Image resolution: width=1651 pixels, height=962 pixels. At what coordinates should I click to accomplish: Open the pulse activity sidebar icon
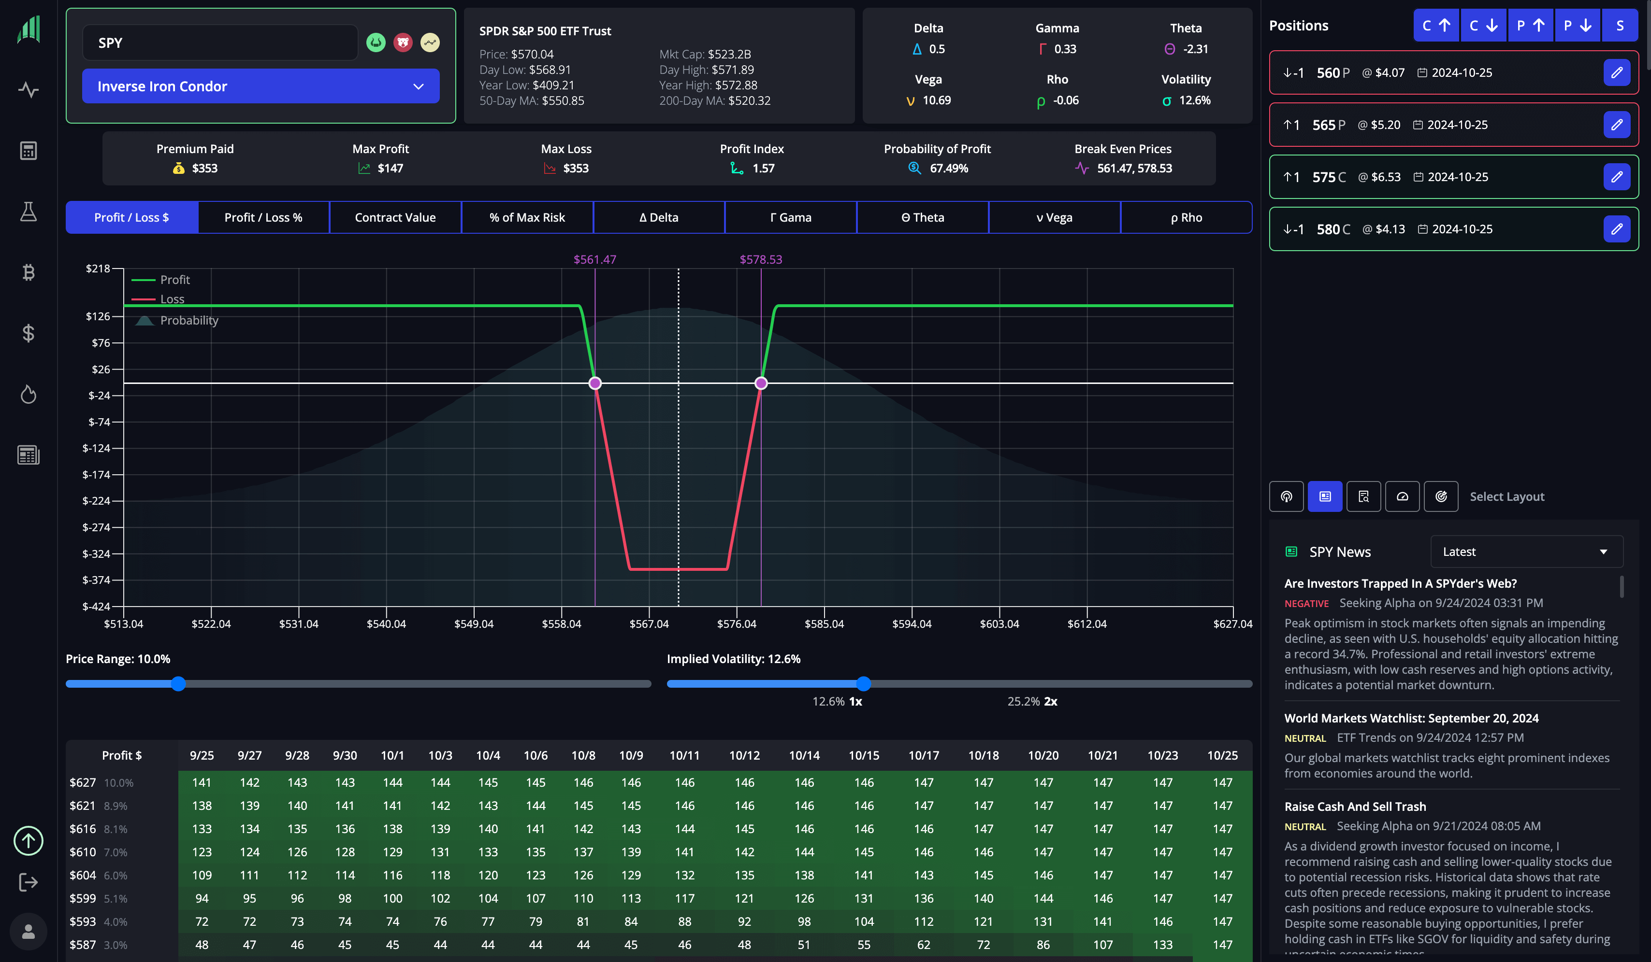pyautogui.click(x=28, y=90)
